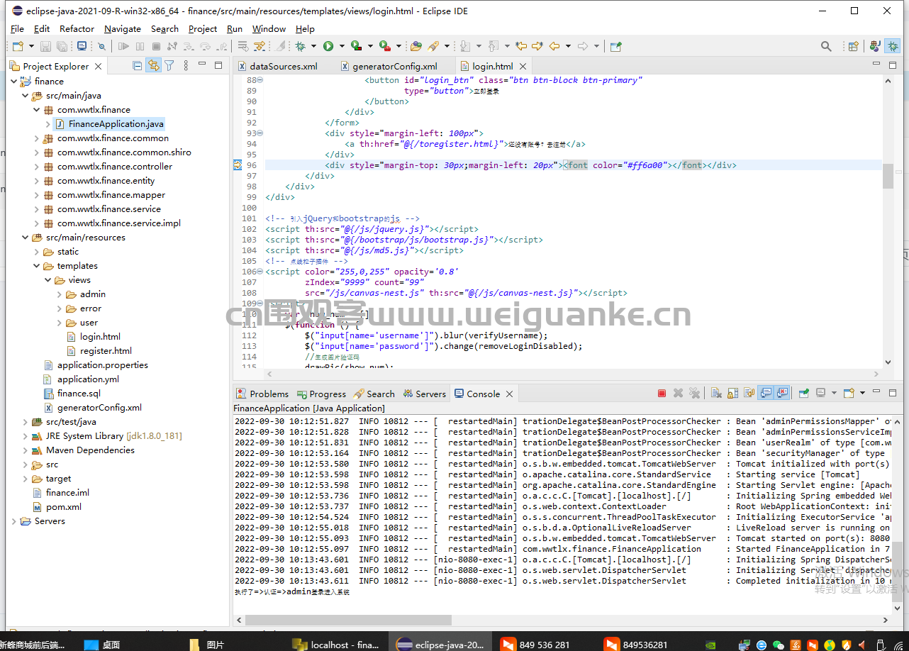Click the eclipse-java taskbar button
909x651 pixels.
[x=441, y=645]
